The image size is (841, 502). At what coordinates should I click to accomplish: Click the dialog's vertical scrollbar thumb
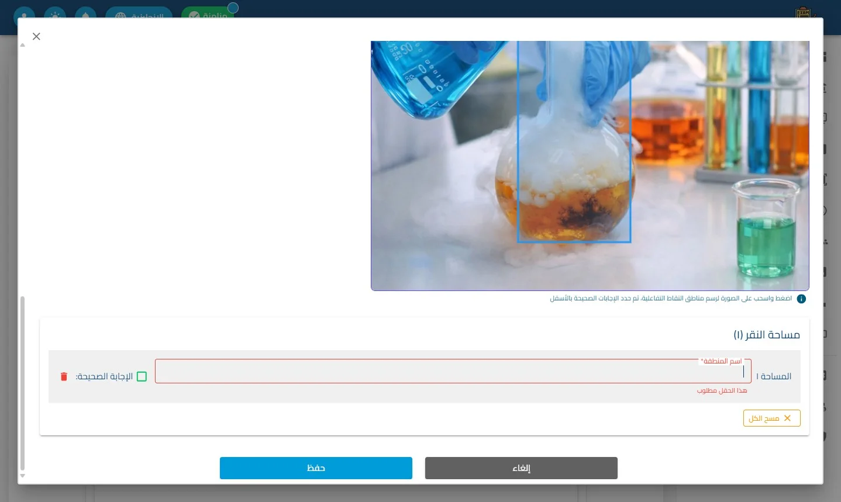pyautogui.click(x=22, y=383)
